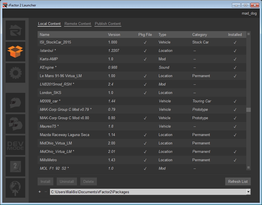This screenshot has width=262, height=205.
Task: Select the MidOhio_Virtua_LM * italic name
Action: [x=57, y=151]
